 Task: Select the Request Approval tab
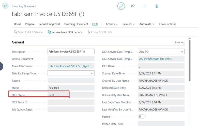[49, 24]
